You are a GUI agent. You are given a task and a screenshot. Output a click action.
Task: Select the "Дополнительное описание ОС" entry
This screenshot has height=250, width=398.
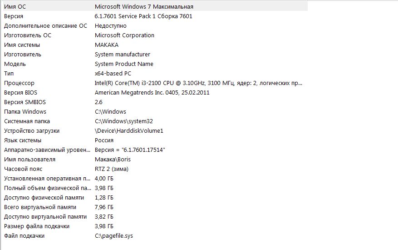(x=45, y=26)
